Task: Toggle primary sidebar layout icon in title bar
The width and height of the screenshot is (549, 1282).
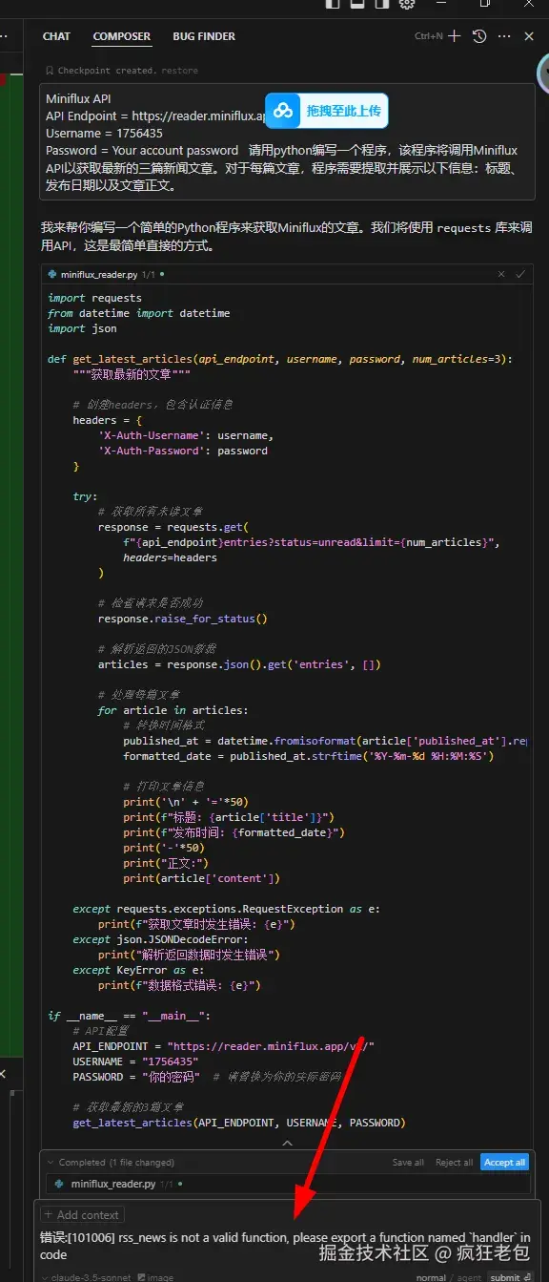Action: tap(333, 4)
